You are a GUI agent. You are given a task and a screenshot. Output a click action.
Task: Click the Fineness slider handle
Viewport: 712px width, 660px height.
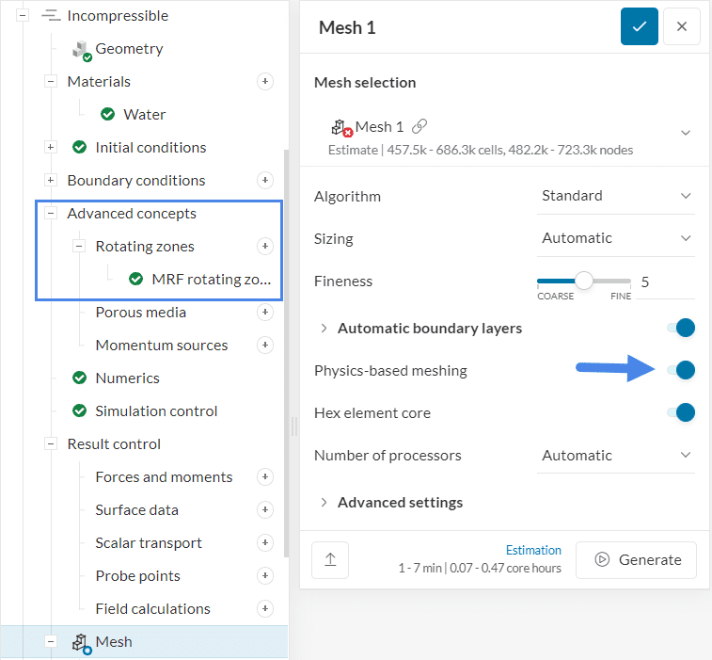(584, 281)
